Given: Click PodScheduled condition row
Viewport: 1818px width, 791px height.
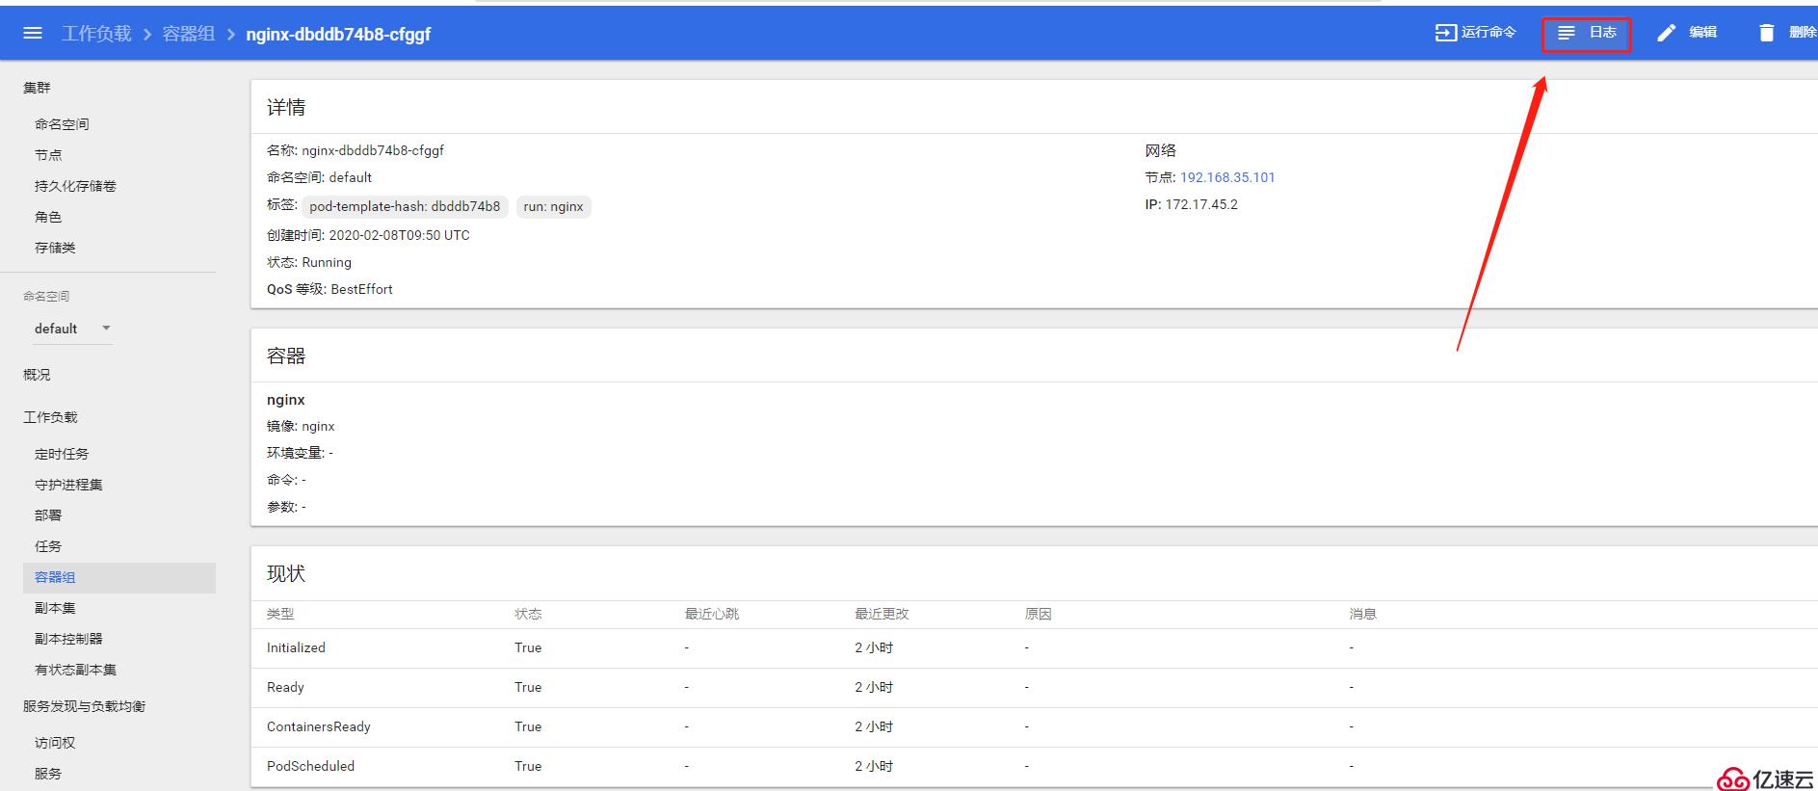Looking at the screenshot, I should click(1034, 767).
